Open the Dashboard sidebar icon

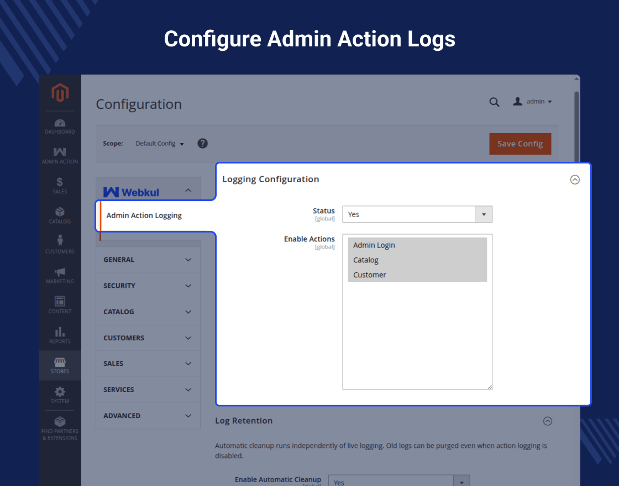pos(60,126)
